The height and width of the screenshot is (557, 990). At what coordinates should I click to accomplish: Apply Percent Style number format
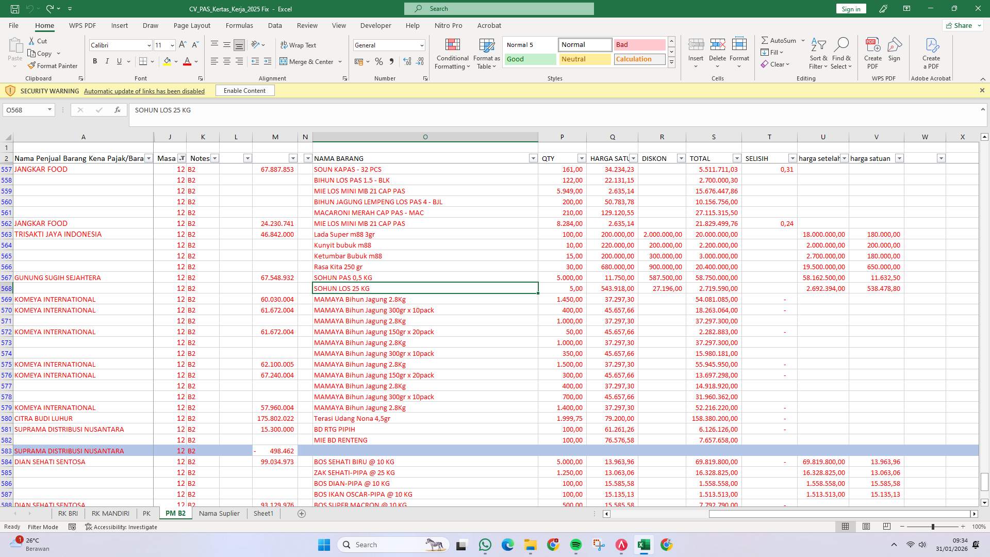(379, 61)
